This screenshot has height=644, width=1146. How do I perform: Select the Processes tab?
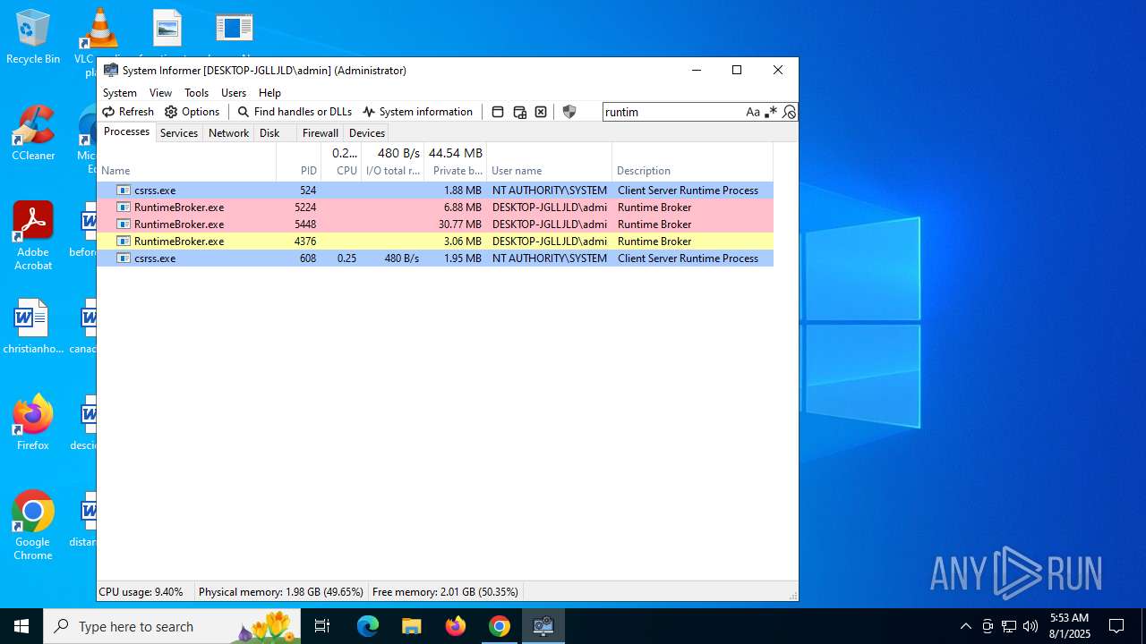[x=126, y=131]
